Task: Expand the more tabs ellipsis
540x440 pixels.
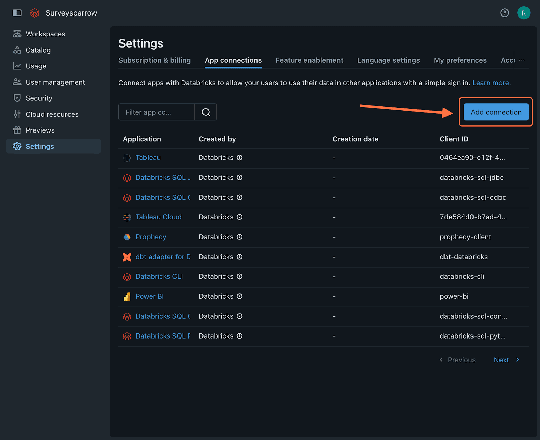Action: click(522, 60)
